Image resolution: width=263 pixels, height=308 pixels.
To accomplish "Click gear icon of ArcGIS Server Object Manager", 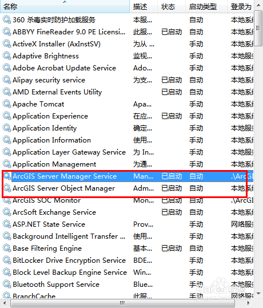I will (x=7, y=188).
